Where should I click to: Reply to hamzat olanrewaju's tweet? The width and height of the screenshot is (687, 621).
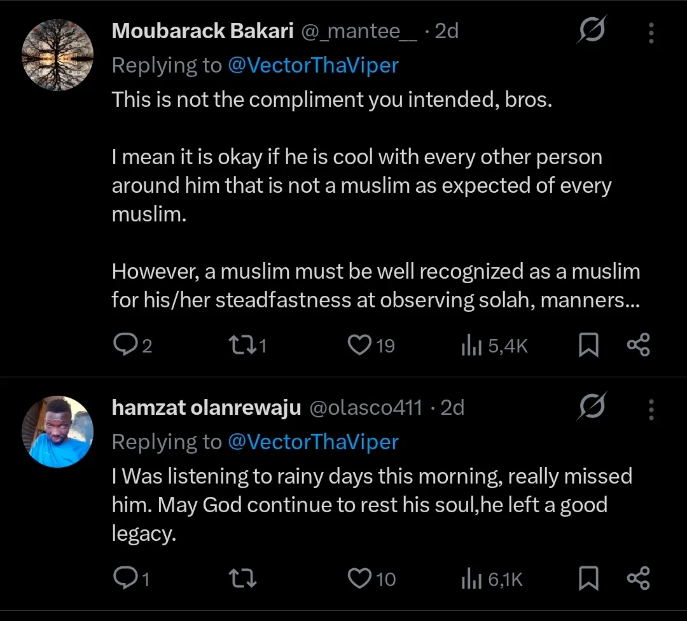pos(123,578)
